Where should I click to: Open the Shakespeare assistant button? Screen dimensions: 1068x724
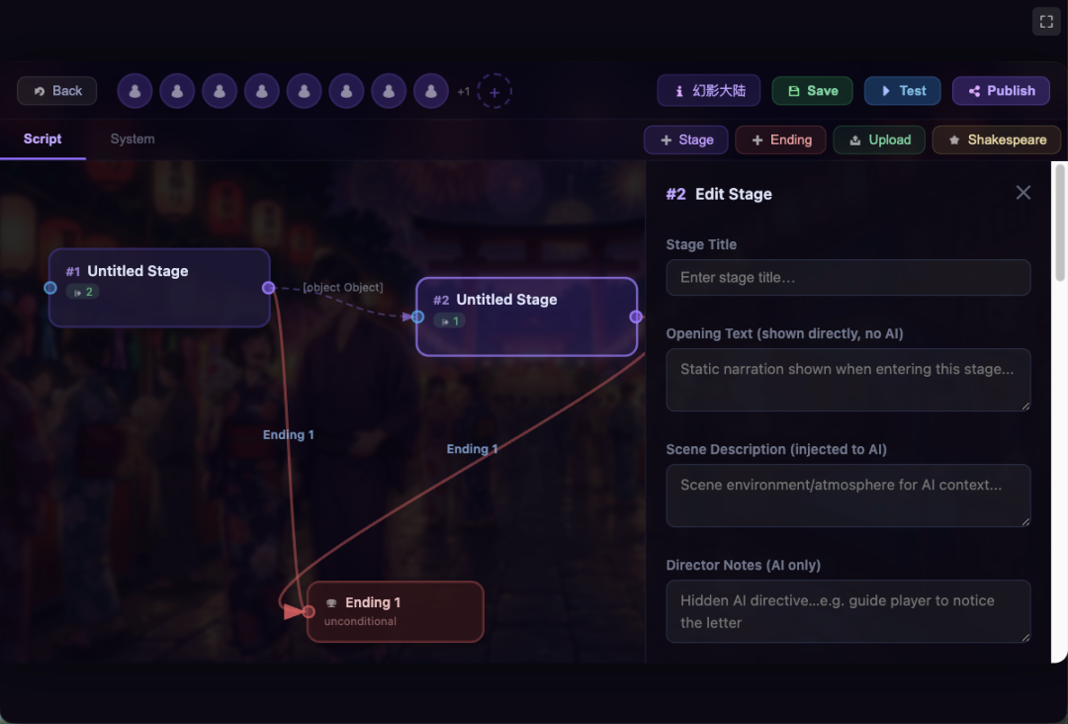point(996,140)
